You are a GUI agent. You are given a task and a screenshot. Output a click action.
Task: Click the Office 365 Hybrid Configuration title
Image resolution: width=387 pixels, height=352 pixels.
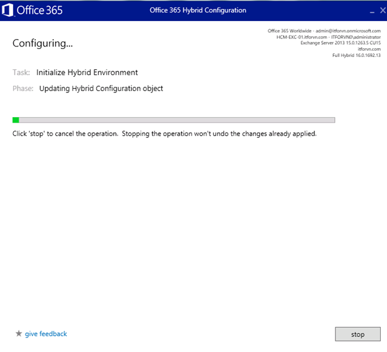click(198, 11)
